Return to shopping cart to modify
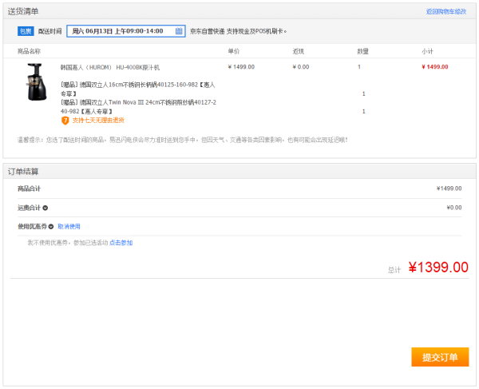The width and height of the screenshot is (479, 389). click(x=446, y=12)
